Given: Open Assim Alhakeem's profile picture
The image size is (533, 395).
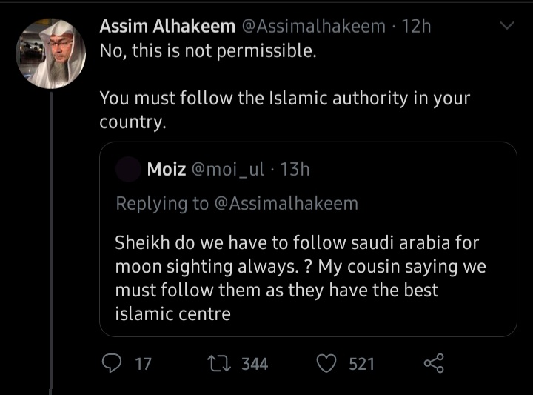Looking at the screenshot, I should [x=50, y=54].
